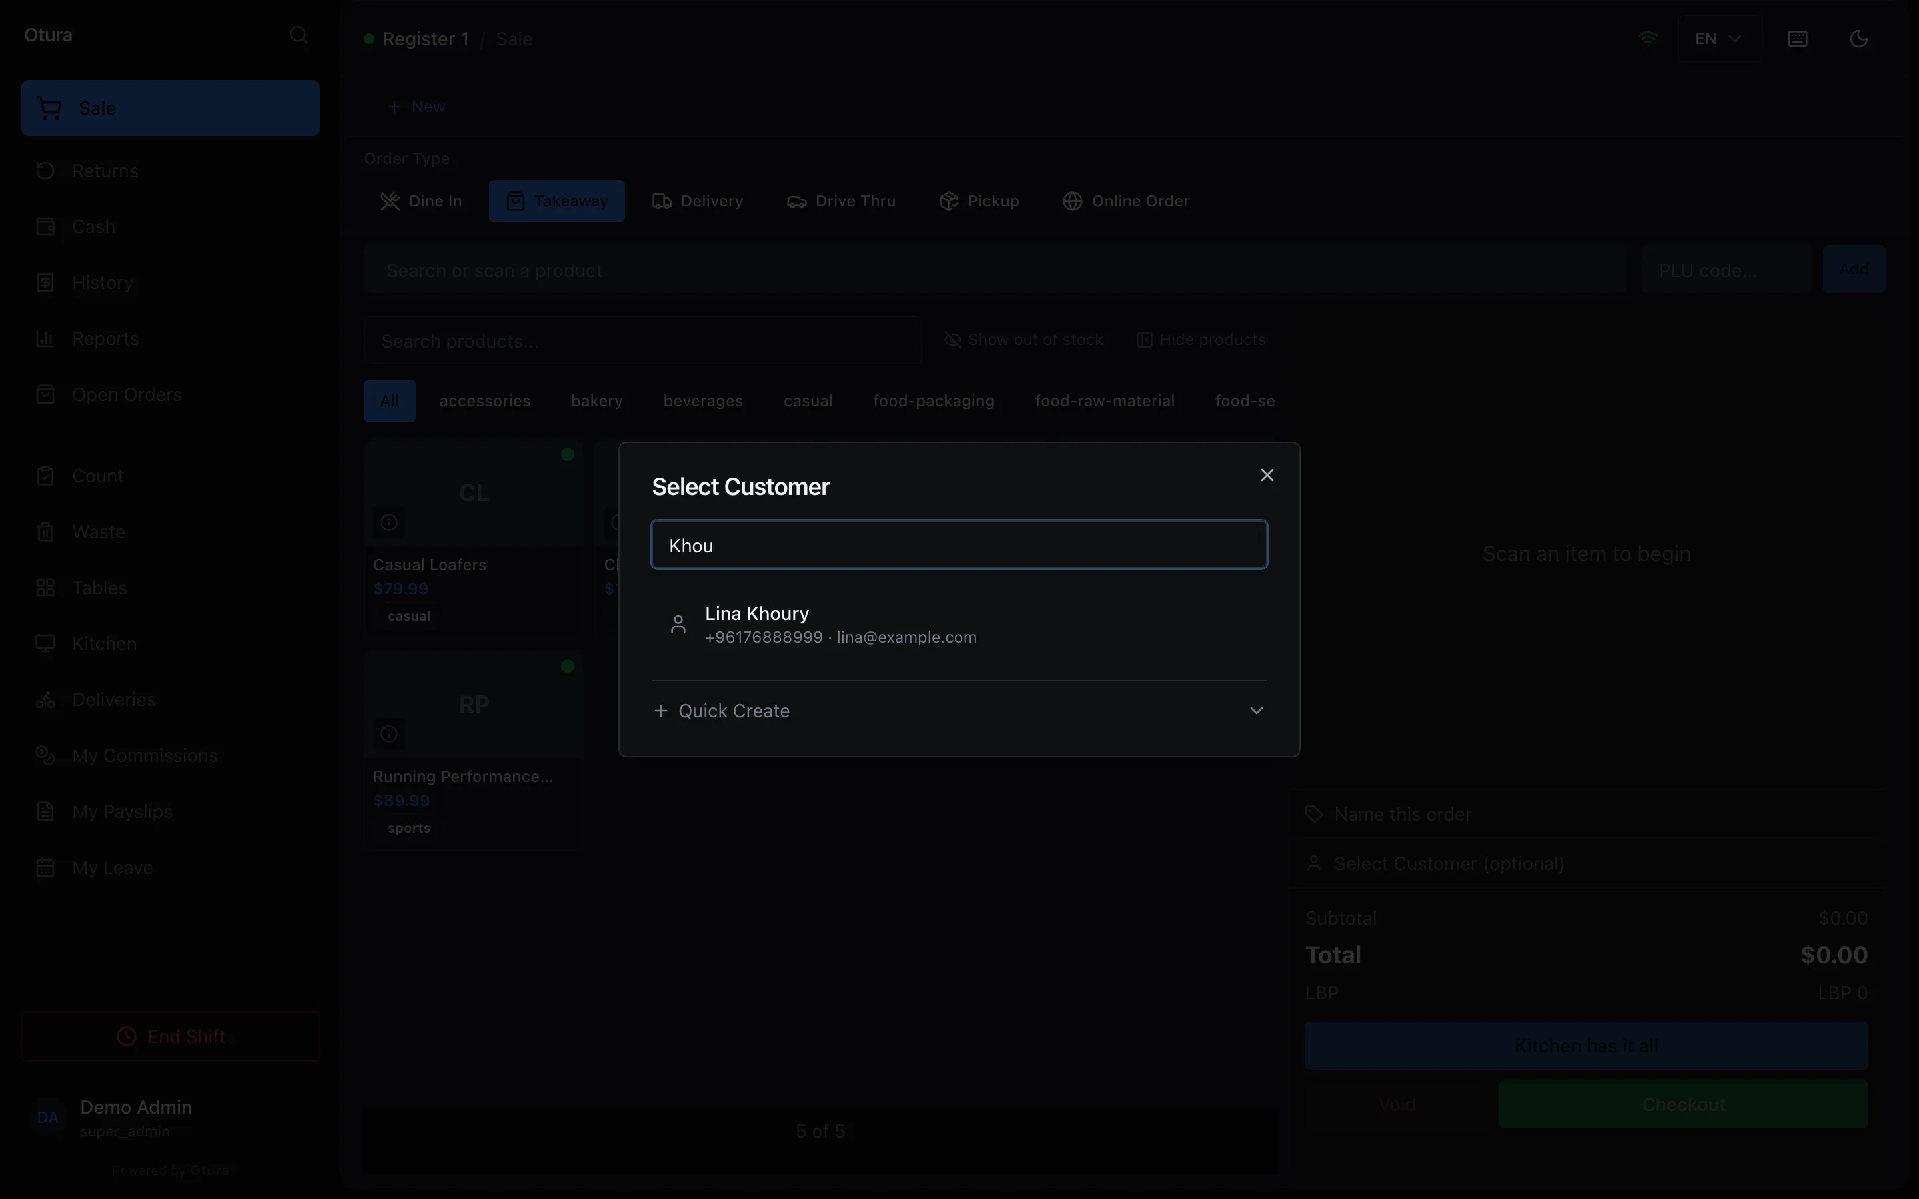Select Delivery order type
Image resolution: width=1919 pixels, height=1199 pixels.
point(698,201)
